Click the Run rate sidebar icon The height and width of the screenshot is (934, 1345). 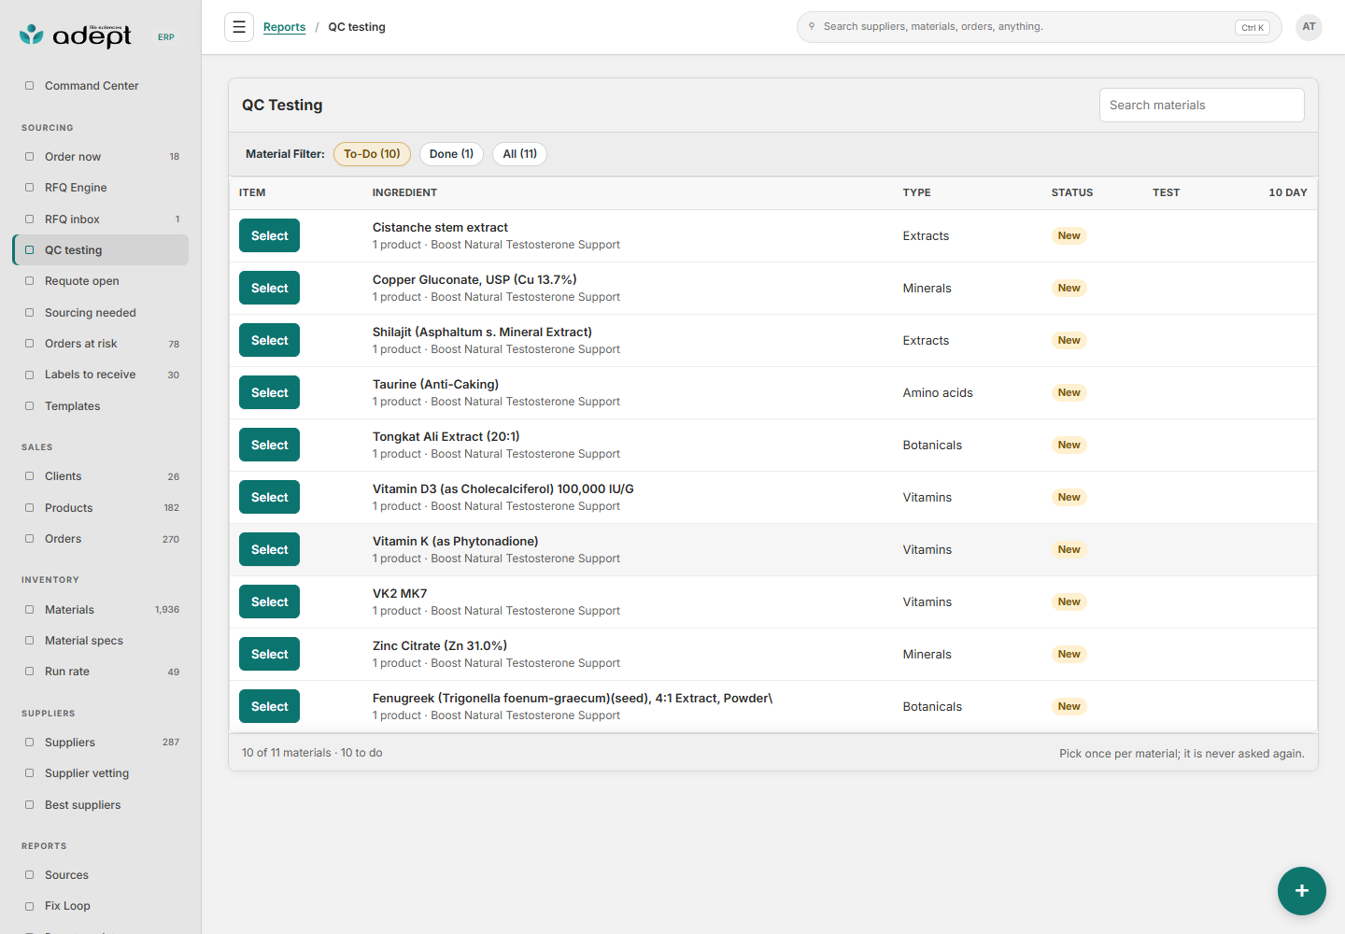29,672
